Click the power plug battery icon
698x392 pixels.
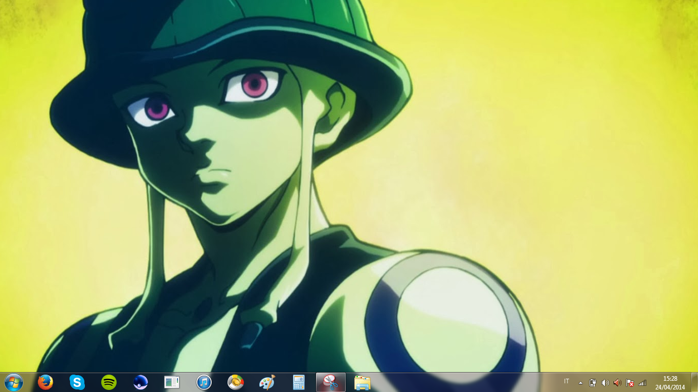tap(593, 382)
